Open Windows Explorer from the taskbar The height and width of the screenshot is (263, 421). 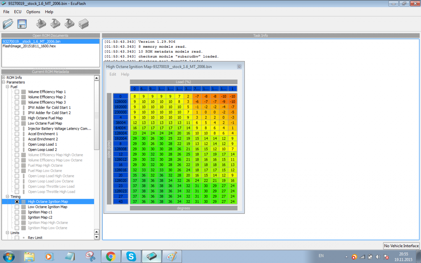(30, 257)
